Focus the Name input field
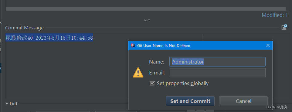 pos(217,62)
